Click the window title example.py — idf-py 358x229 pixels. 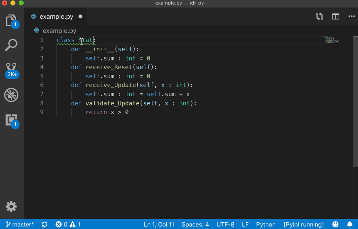coord(180,3)
